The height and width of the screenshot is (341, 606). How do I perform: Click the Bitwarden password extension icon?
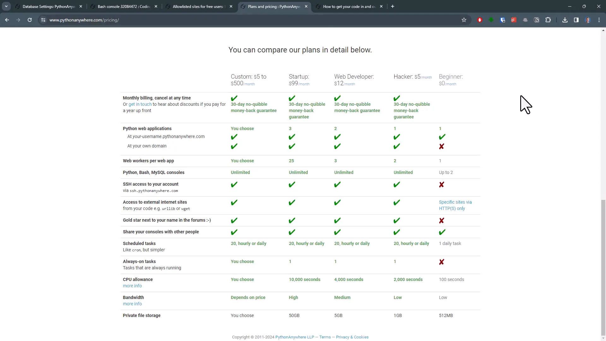click(x=502, y=20)
